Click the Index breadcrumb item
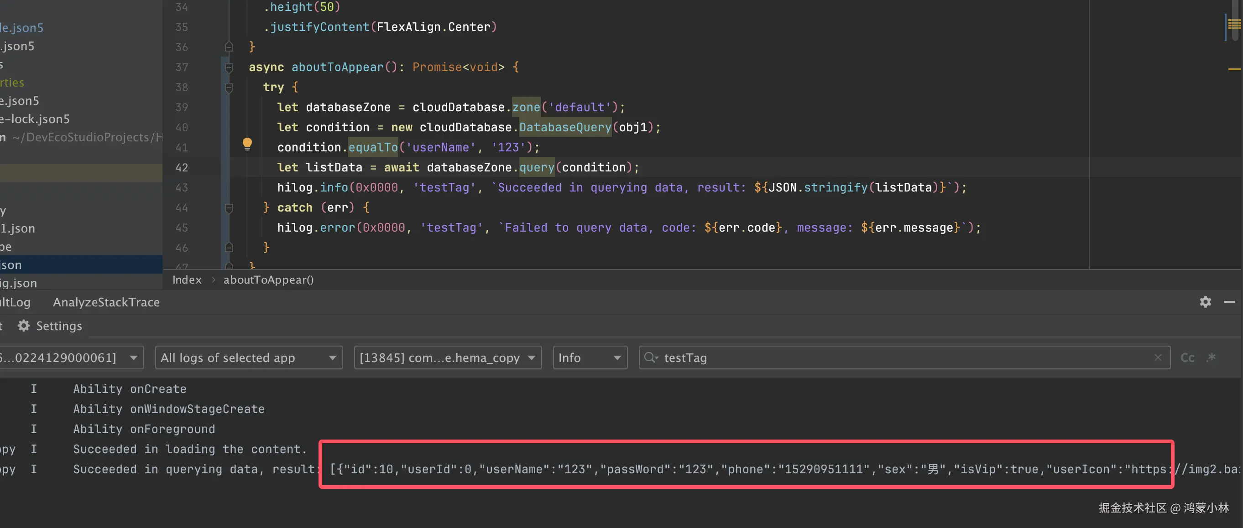Viewport: 1243px width, 528px height. pos(187,280)
